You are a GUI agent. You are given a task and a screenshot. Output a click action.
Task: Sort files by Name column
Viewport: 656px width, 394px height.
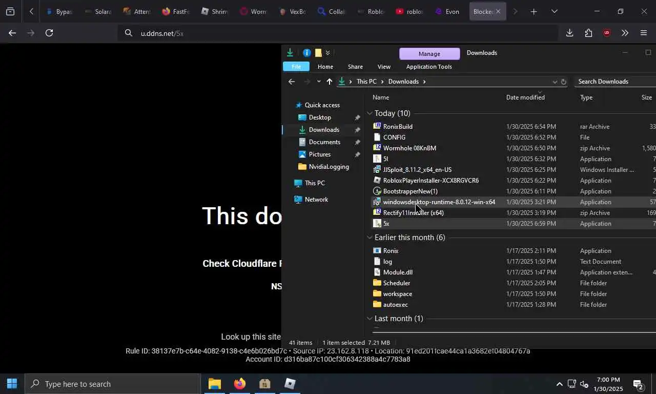point(381,97)
